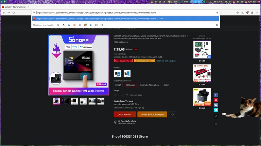Image resolution: width=261 pixels, height=146 pixels.
Task: Select GERMANY shipping origin option
Action: (x=130, y=85)
